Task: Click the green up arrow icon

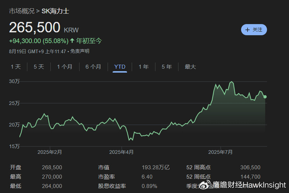Action: [72, 40]
